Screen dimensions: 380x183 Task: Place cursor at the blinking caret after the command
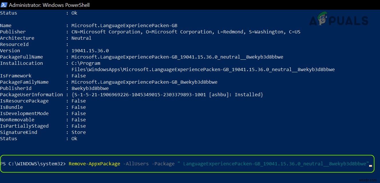[371, 164]
